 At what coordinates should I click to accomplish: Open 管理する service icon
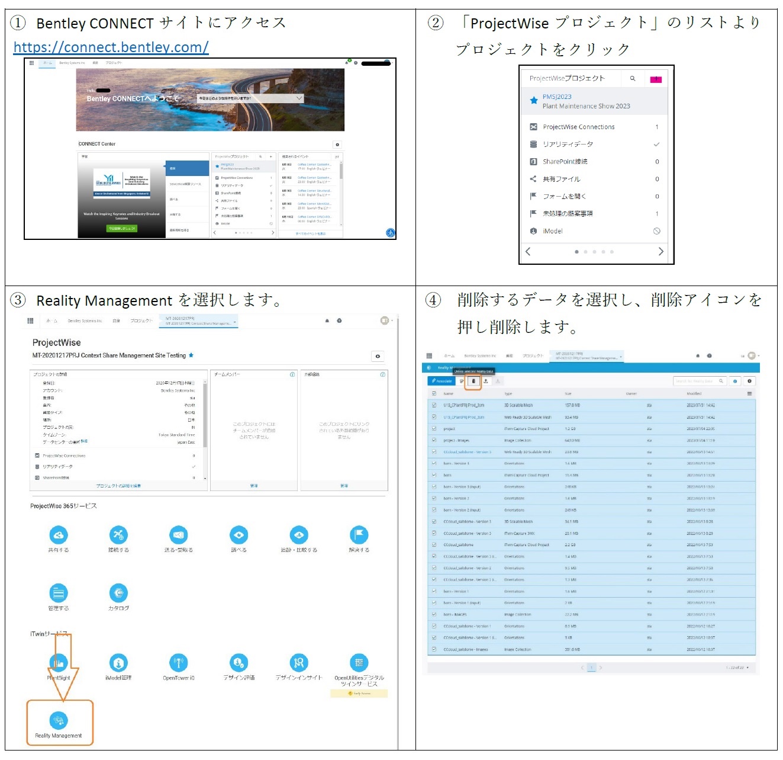[x=58, y=593]
